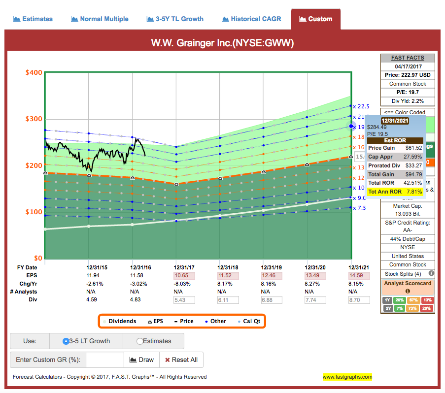This screenshot has width=445, height=393.
Task: Click the 2Y scorecard badge
Action: (387, 308)
